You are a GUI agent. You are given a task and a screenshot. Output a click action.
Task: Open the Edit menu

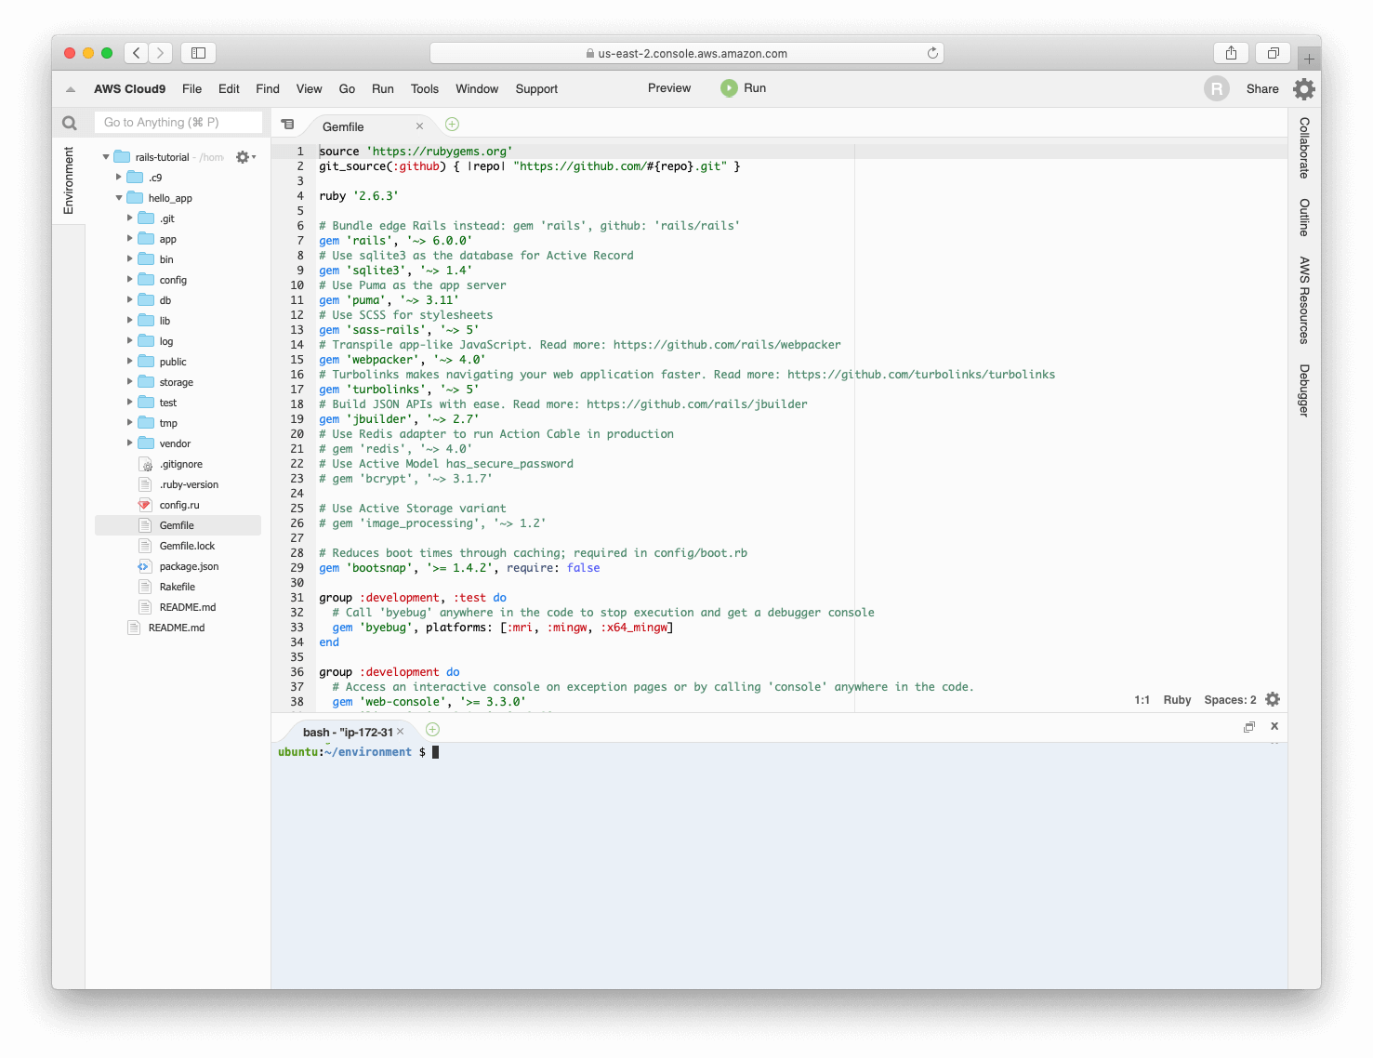coord(229,89)
